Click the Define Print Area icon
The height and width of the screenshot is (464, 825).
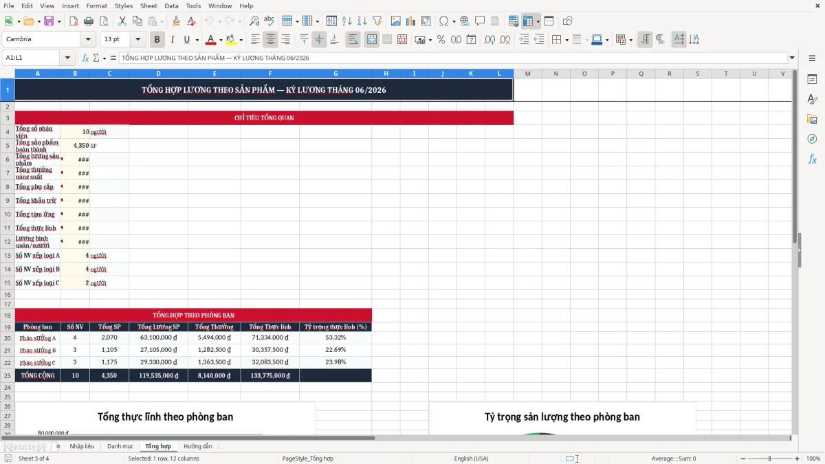[x=514, y=21]
